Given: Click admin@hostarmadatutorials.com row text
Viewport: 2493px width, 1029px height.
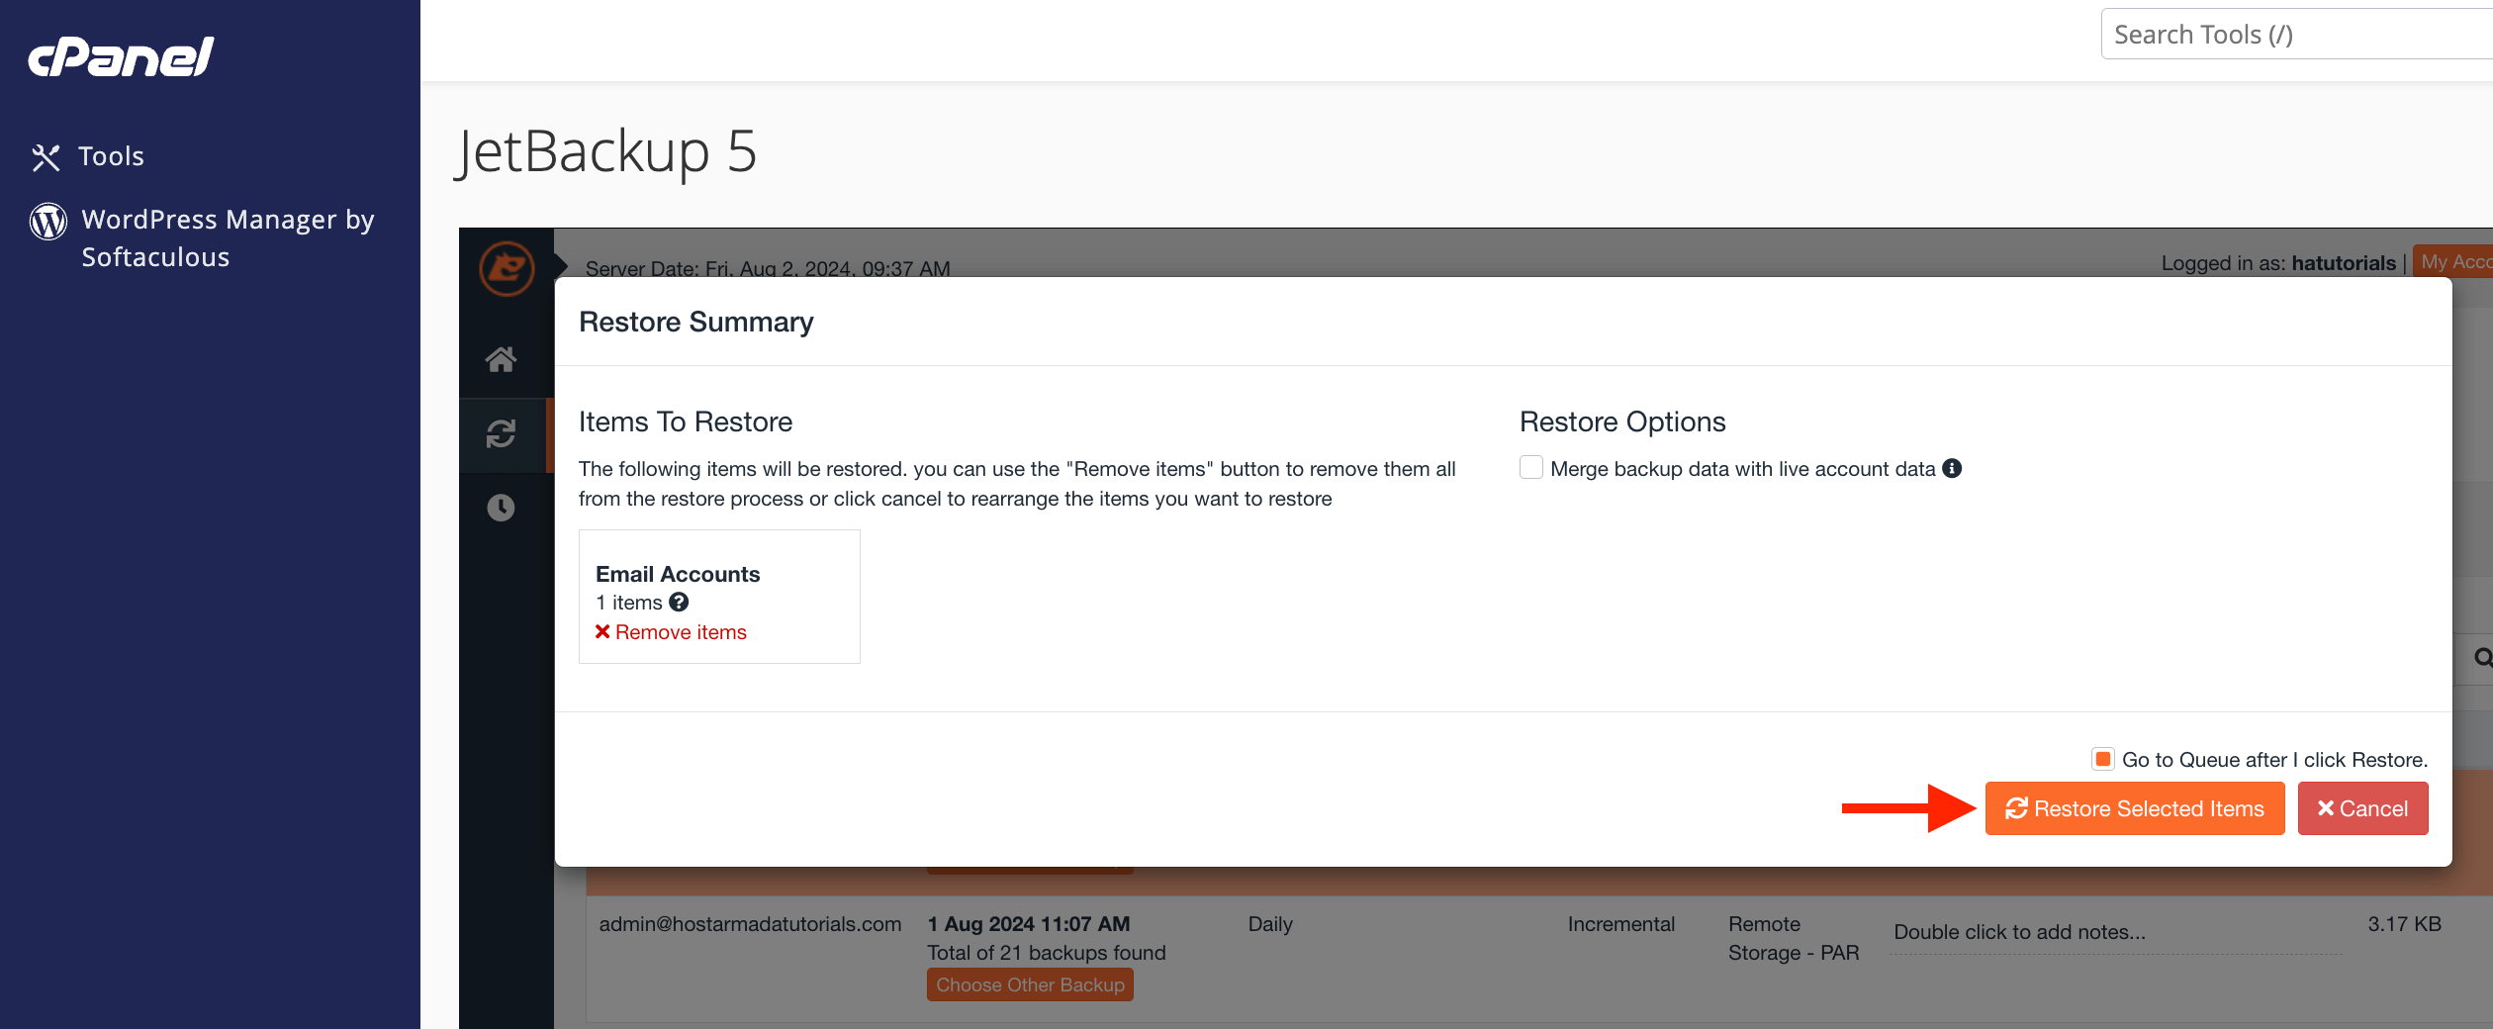Looking at the screenshot, I should coord(750,924).
